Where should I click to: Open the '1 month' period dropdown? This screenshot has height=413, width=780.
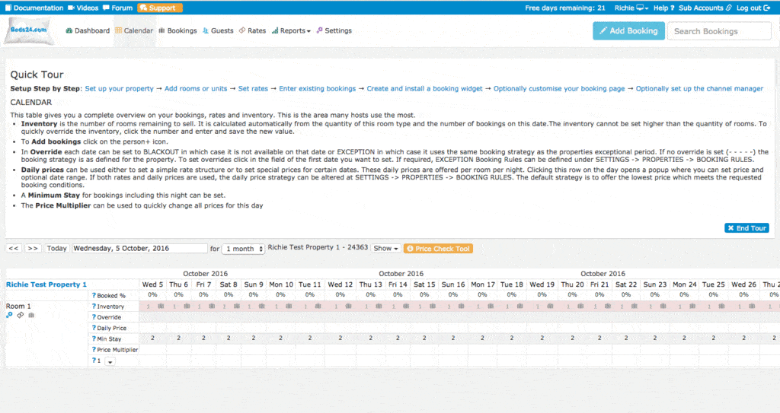tap(243, 249)
